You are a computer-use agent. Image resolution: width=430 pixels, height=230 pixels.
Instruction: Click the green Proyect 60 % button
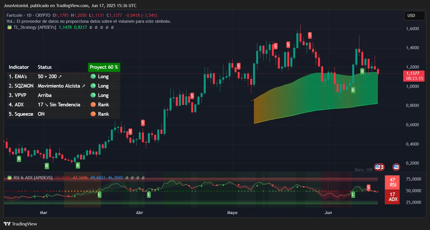click(104, 67)
